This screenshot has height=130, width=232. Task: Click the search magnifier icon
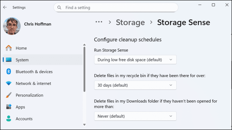(59, 8)
